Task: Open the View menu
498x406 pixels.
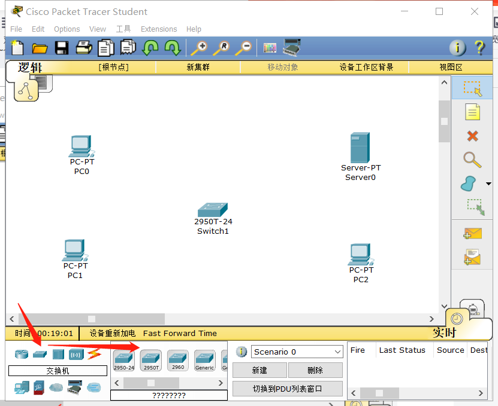Action: tap(98, 29)
